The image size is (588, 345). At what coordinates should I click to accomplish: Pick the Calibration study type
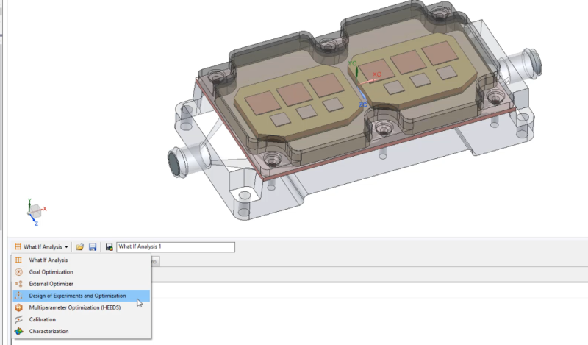point(42,319)
